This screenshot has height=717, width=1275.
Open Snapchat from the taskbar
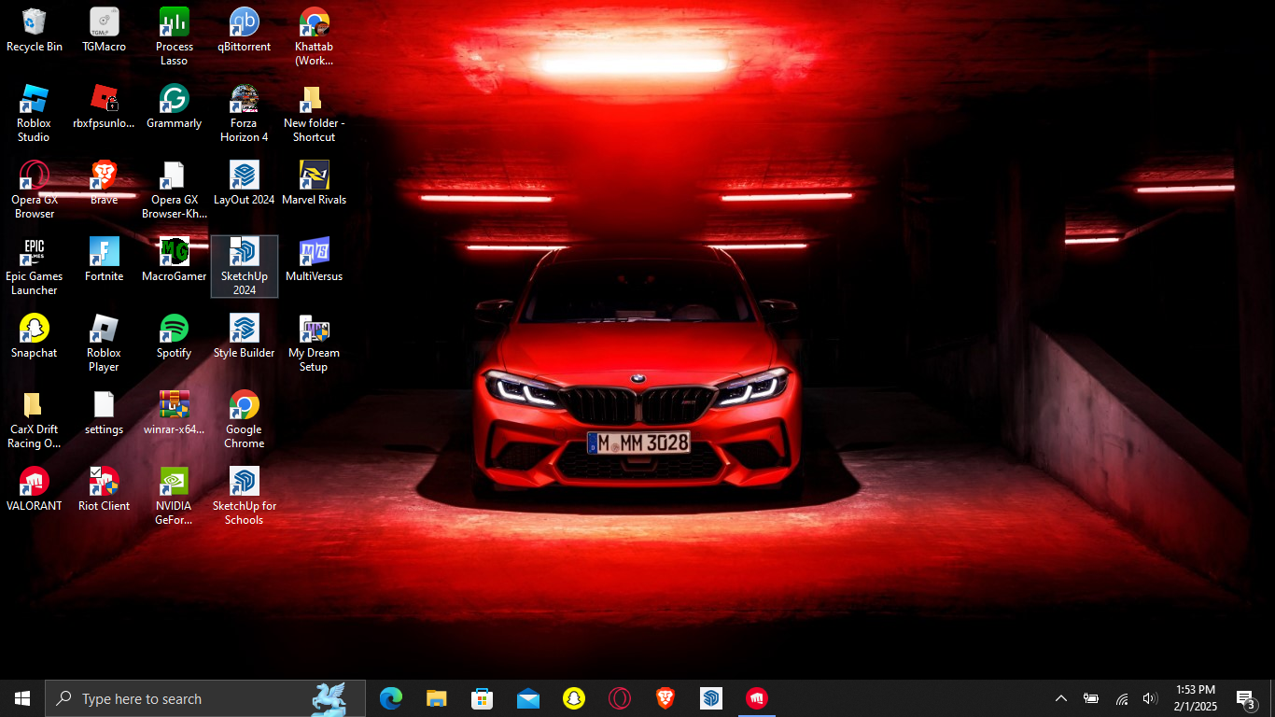(x=574, y=698)
